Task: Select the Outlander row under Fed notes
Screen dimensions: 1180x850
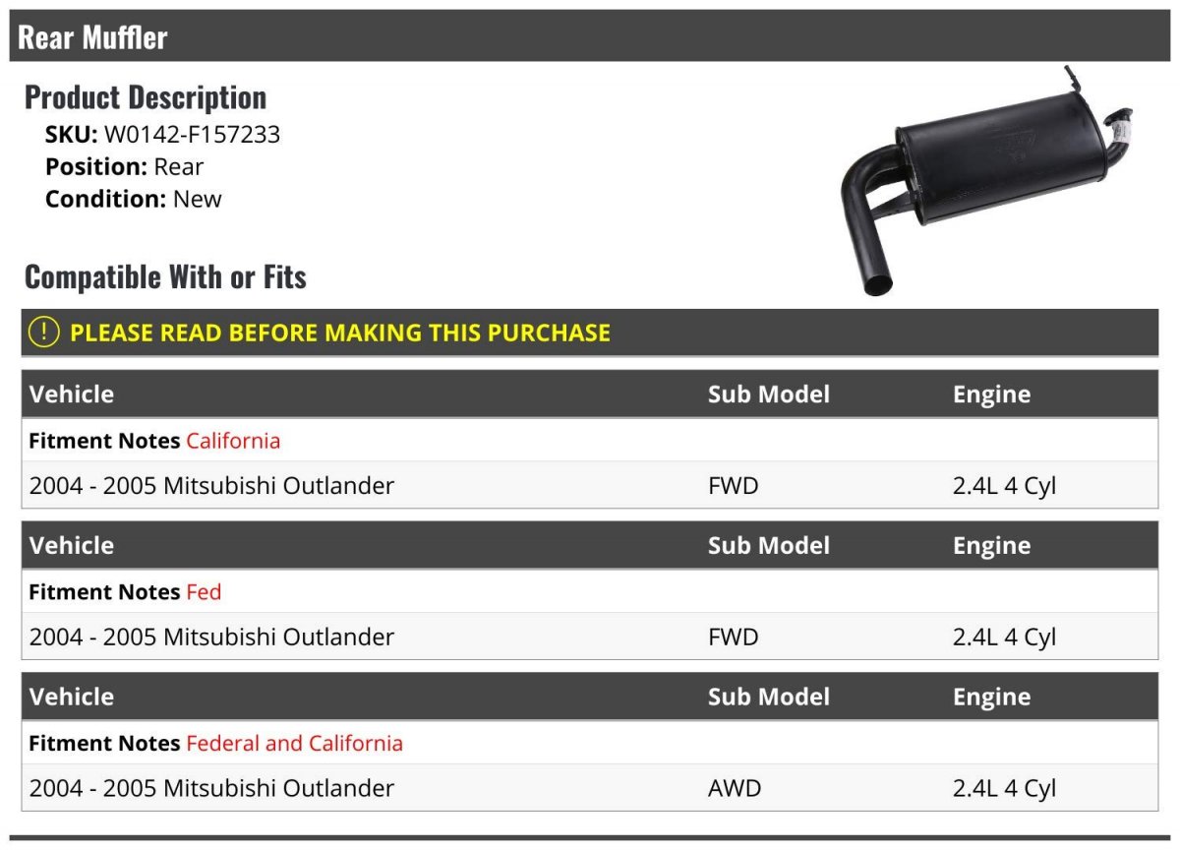Action: (590, 637)
